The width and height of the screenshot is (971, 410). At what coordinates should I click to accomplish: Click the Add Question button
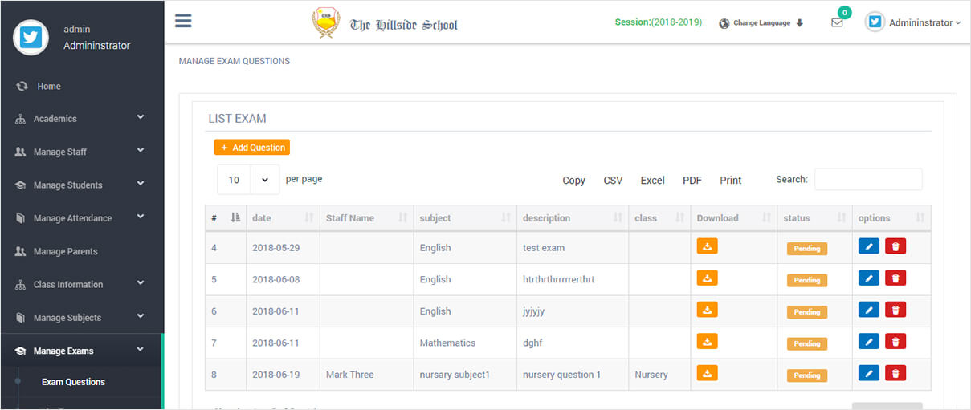point(251,148)
